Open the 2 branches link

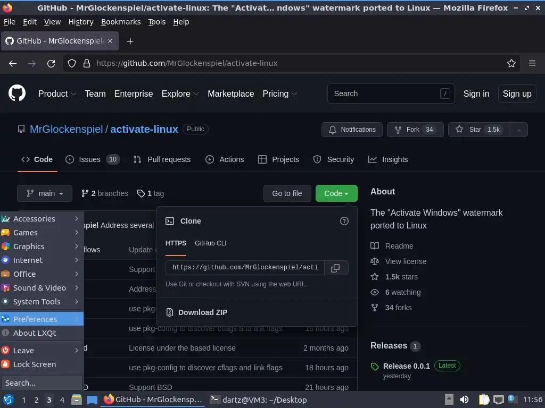click(105, 193)
